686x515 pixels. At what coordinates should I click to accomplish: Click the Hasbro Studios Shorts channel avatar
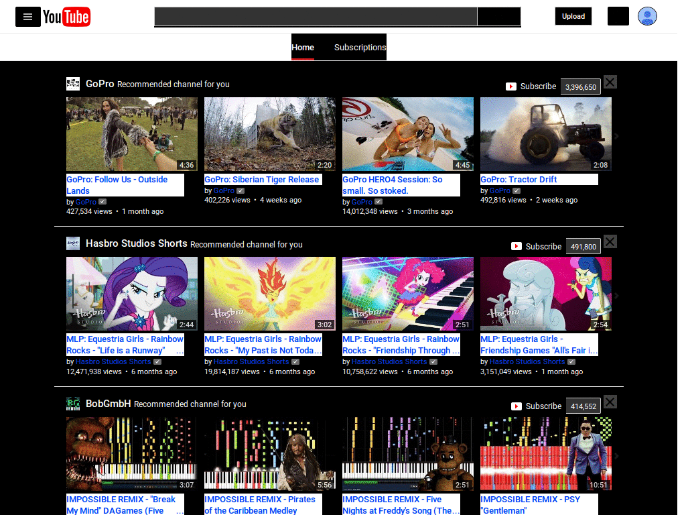pos(73,243)
